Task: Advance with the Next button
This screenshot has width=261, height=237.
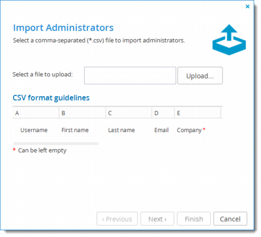Action: pos(157,219)
